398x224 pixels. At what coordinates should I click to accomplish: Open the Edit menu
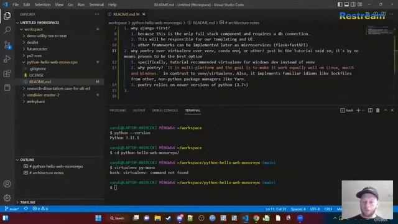pyautogui.click(x=26, y=4)
